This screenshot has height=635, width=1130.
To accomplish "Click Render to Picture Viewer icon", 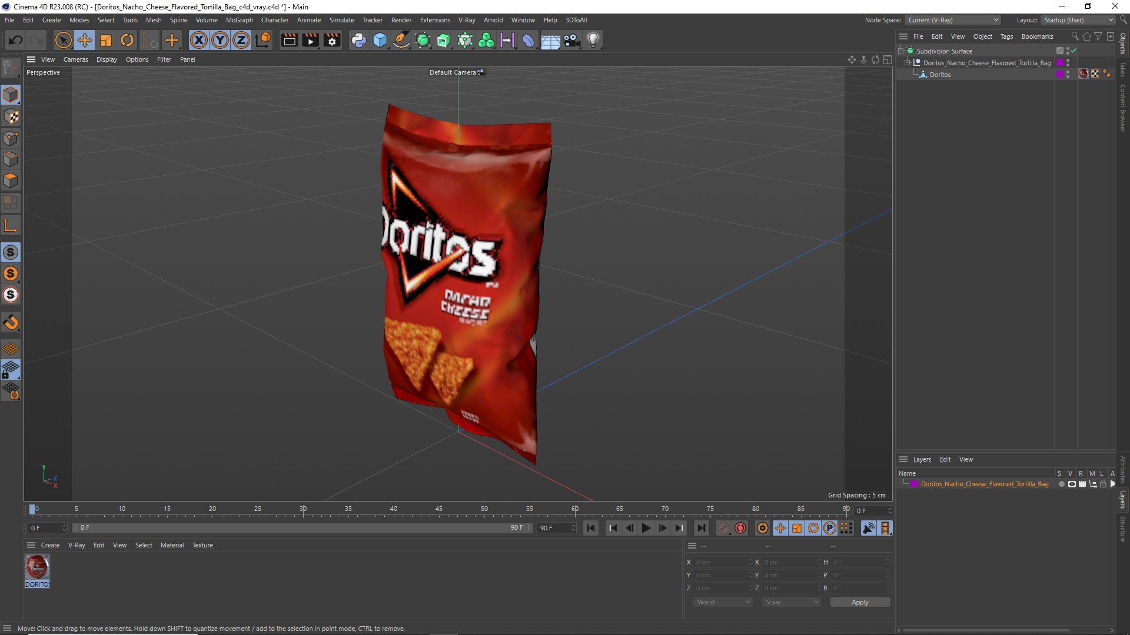I will [311, 40].
